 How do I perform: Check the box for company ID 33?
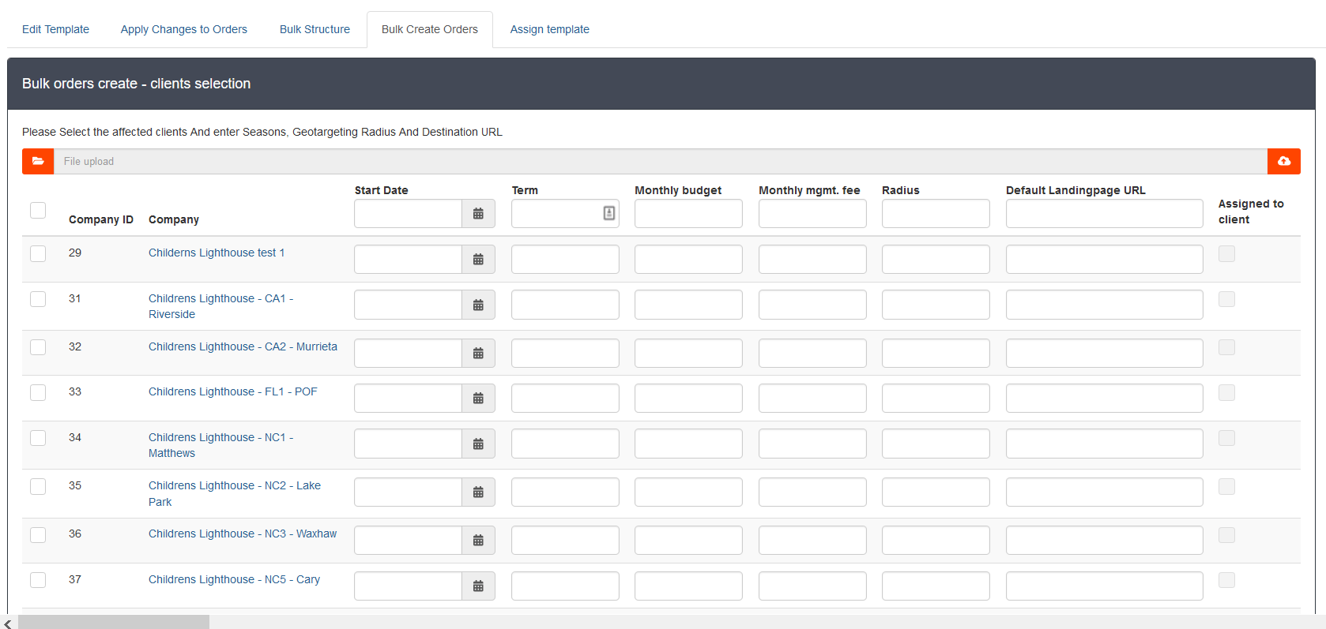click(x=38, y=392)
